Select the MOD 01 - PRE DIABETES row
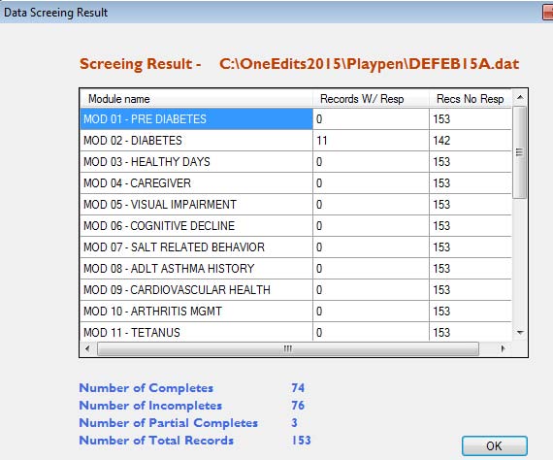The width and height of the screenshot is (553, 460). pos(296,118)
